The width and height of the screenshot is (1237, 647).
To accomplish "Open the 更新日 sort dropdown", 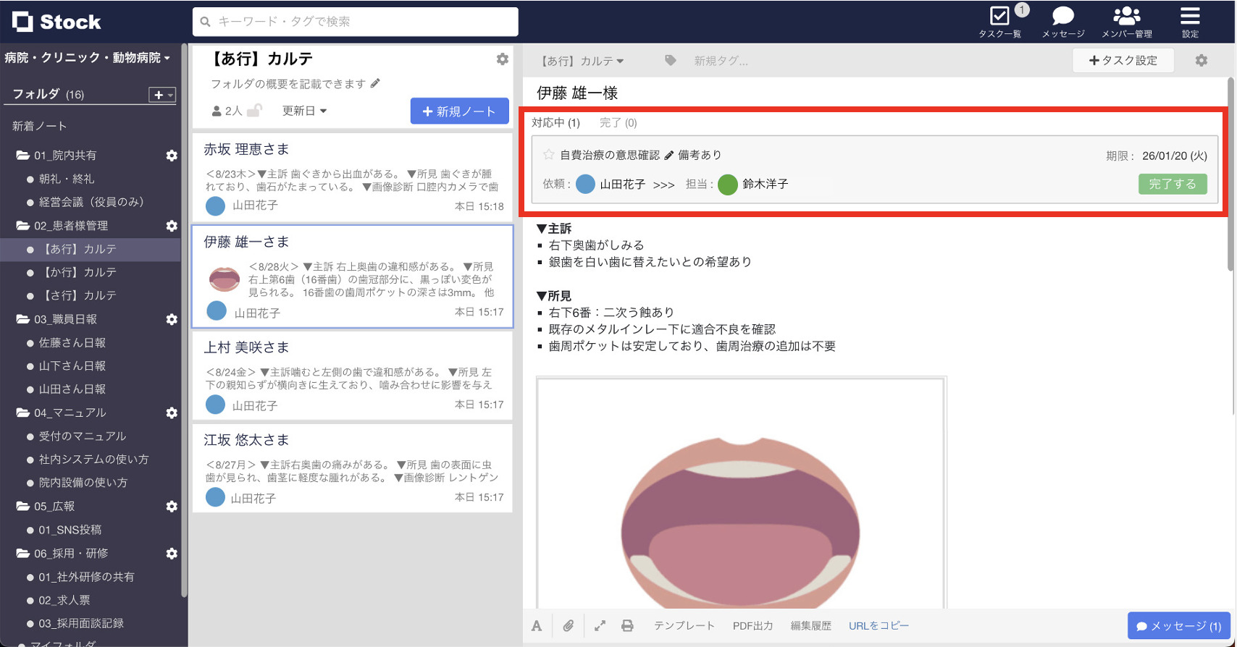I will tap(304, 111).
